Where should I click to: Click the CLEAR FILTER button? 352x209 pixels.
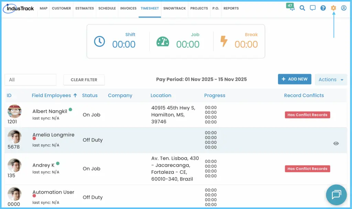pyautogui.click(x=84, y=80)
